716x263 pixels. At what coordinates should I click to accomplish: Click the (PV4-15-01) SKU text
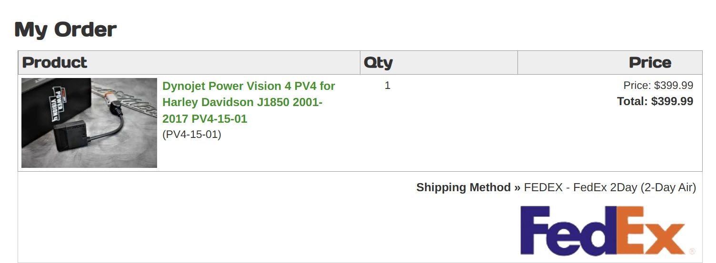click(192, 135)
